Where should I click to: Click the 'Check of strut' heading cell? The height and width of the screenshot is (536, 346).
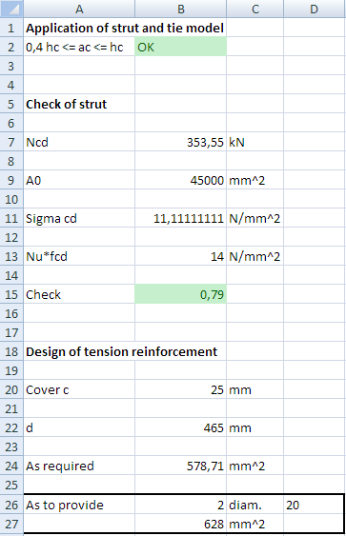79,104
